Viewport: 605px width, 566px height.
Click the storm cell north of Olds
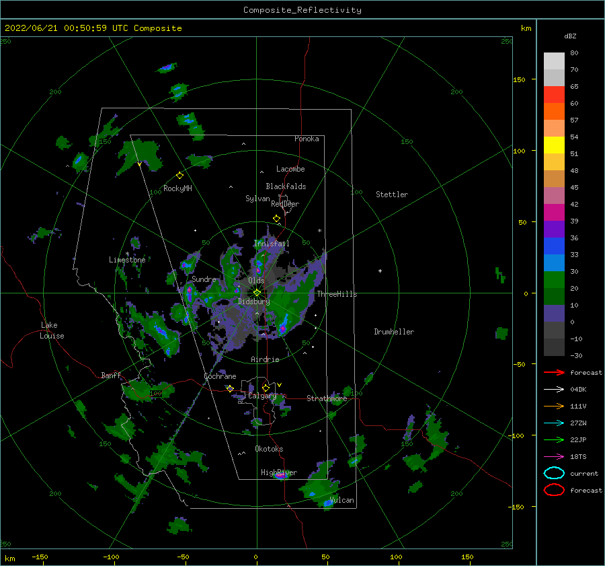tap(259, 267)
